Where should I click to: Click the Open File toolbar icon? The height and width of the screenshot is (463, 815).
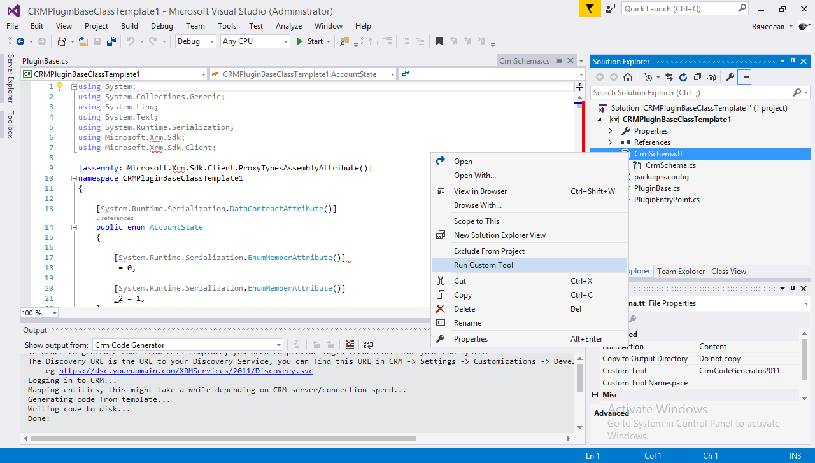pyautogui.click(x=83, y=41)
